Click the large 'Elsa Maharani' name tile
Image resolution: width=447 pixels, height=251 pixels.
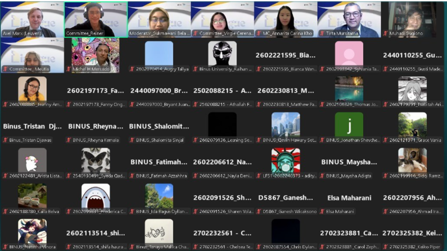tap(349, 198)
